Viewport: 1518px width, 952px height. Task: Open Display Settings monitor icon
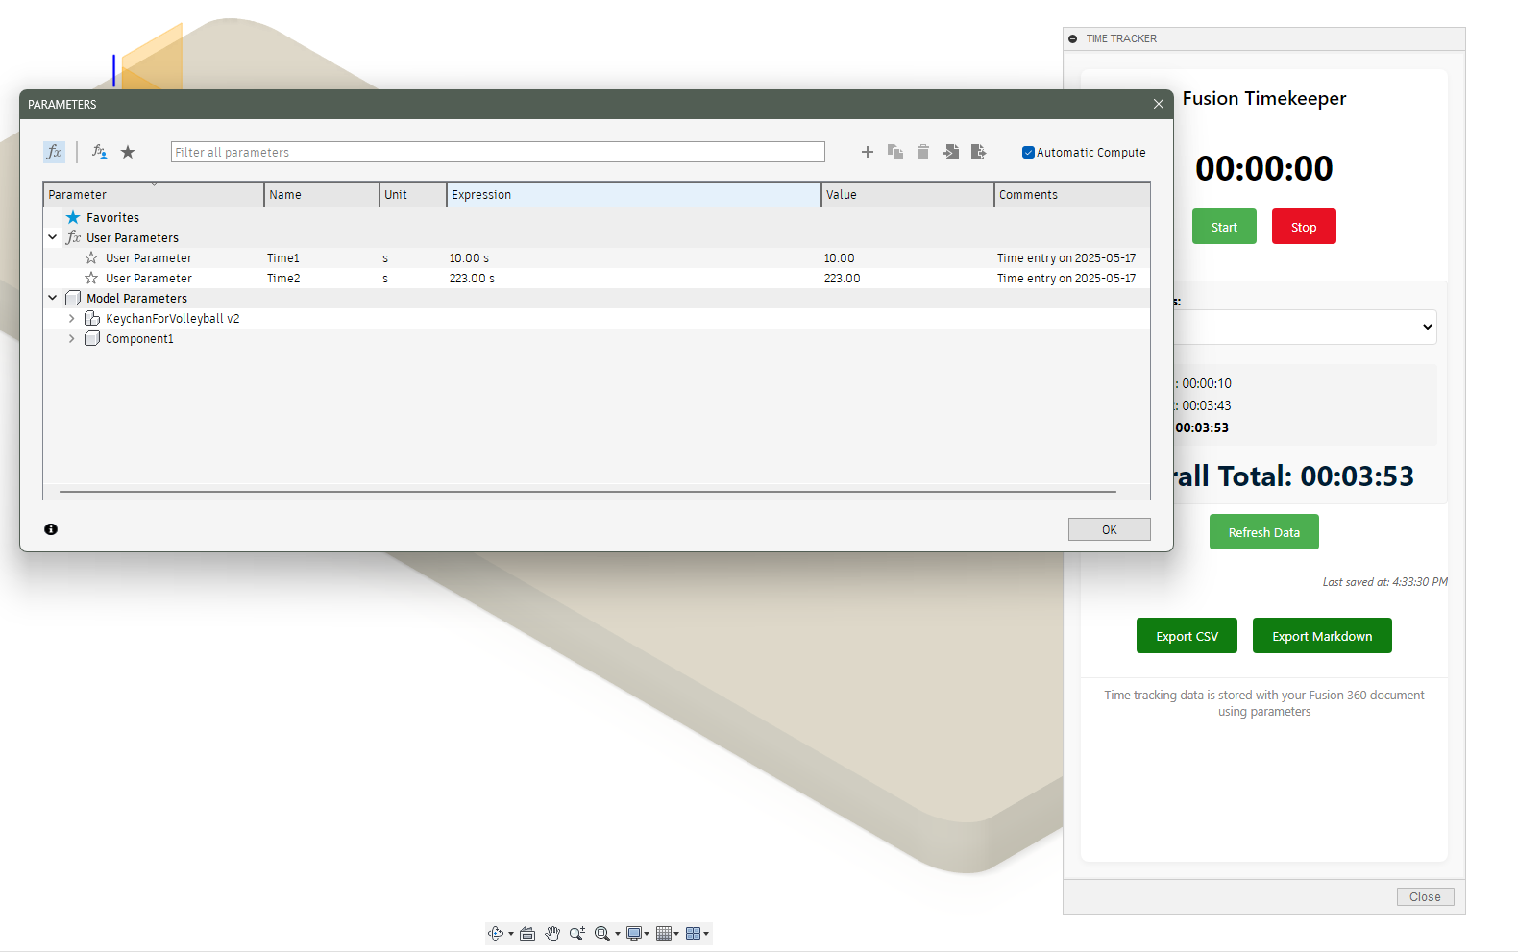click(x=634, y=934)
